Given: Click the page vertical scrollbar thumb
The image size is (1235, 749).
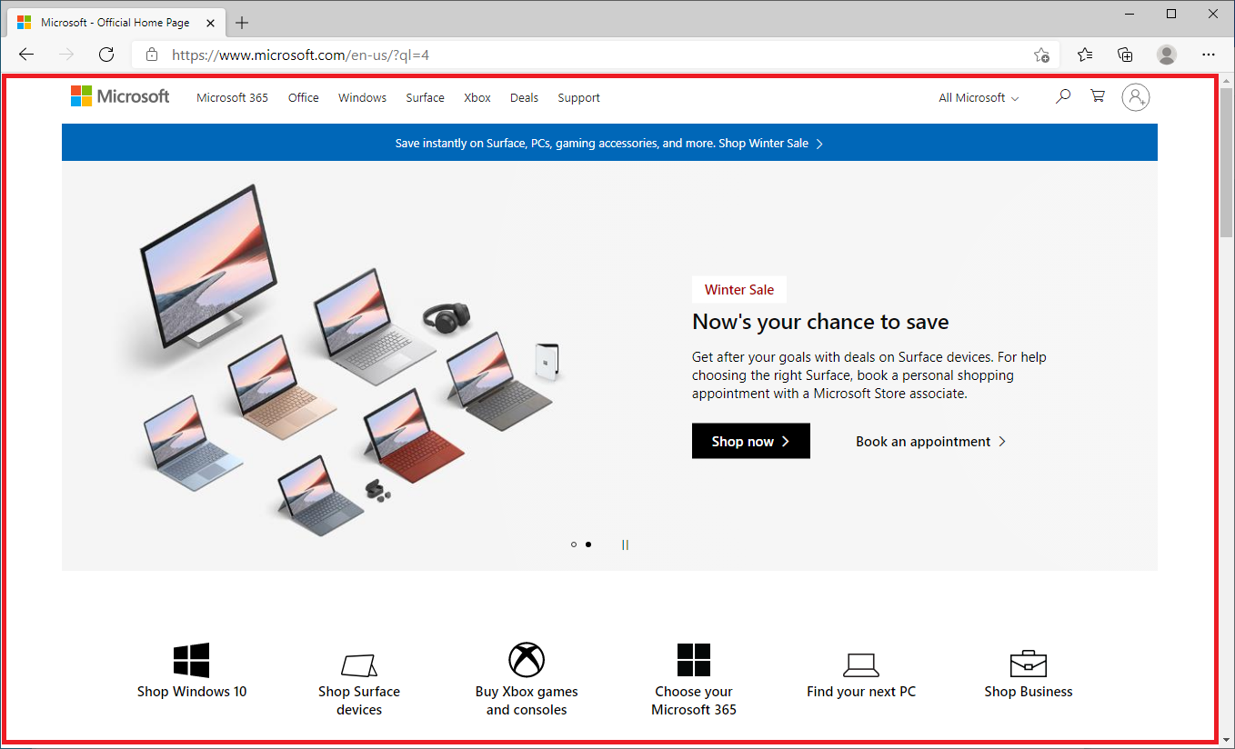Looking at the screenshot, I should click(x=1226, y=162).
